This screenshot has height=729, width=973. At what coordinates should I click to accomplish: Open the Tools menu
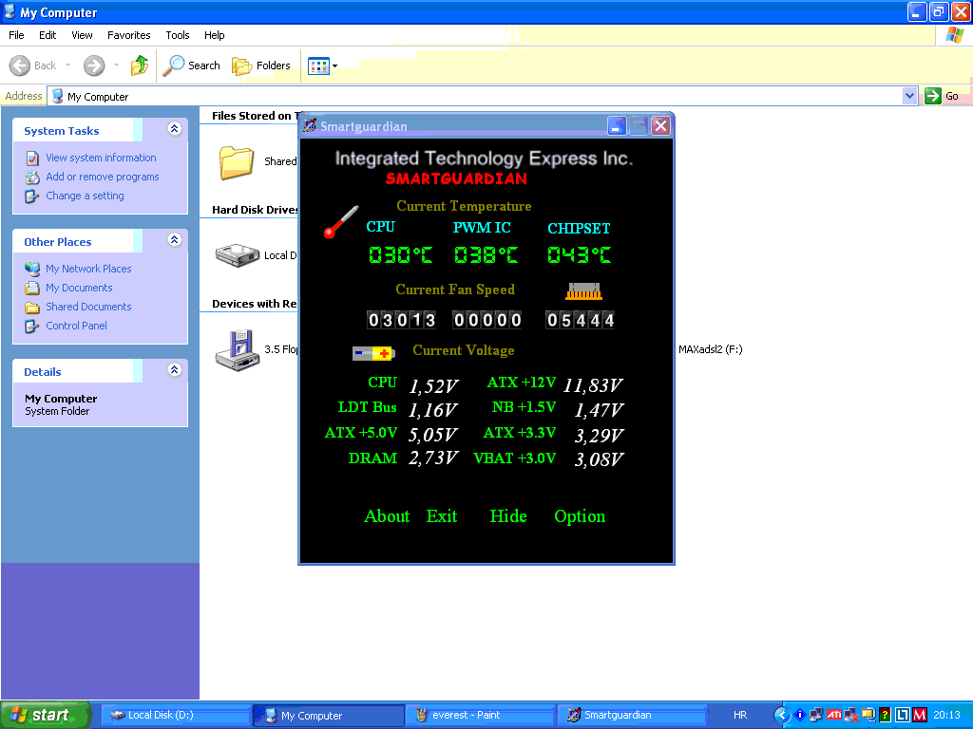[x=178, y=35]
